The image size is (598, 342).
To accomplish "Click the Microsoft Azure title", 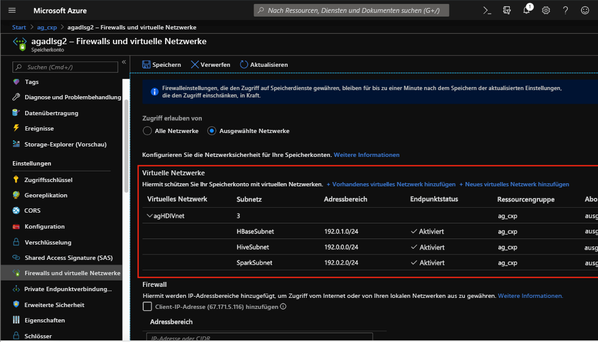I will (60, 10).
